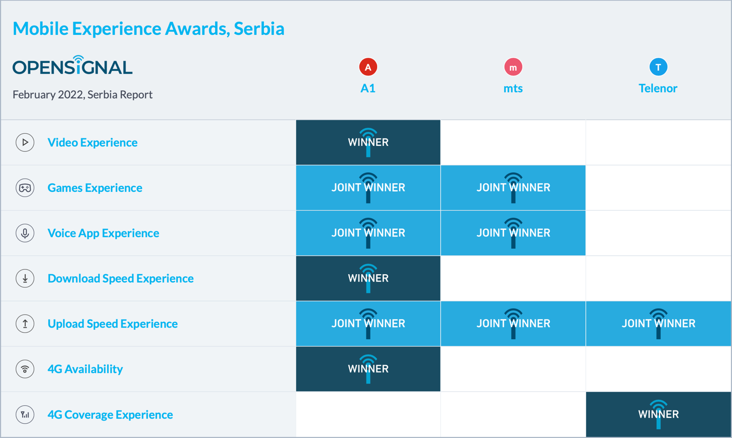Click the Mobile Experience Awards, Serbia heading
732x438 pixels.
[x=148, y=29]
